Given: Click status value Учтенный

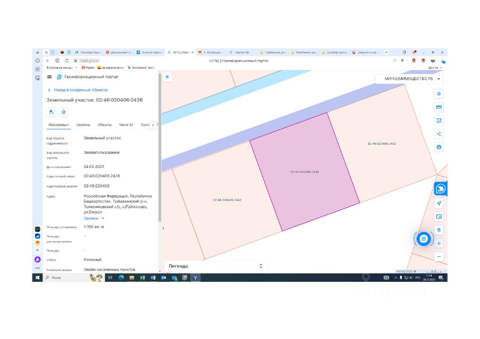Looking at the screenshot, I should pyautogui.click(x=93, y=260).
